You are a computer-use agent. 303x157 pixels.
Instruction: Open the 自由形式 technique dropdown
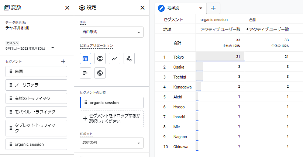click(x=111, y=32)
